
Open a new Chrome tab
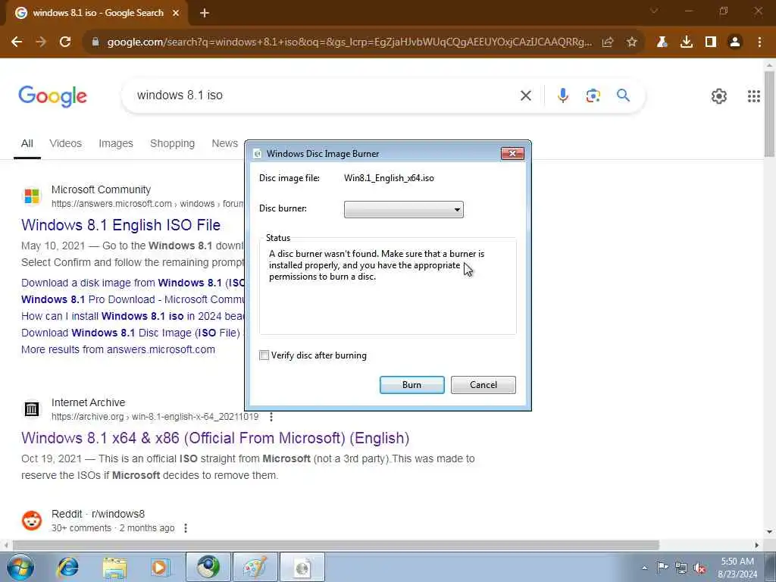205,13
